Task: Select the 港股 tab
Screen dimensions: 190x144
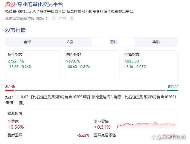Action: pos(113,42)
